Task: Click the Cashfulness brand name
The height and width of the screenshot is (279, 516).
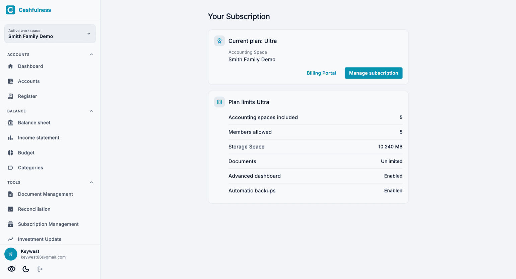Action: (x=35, y=10)
